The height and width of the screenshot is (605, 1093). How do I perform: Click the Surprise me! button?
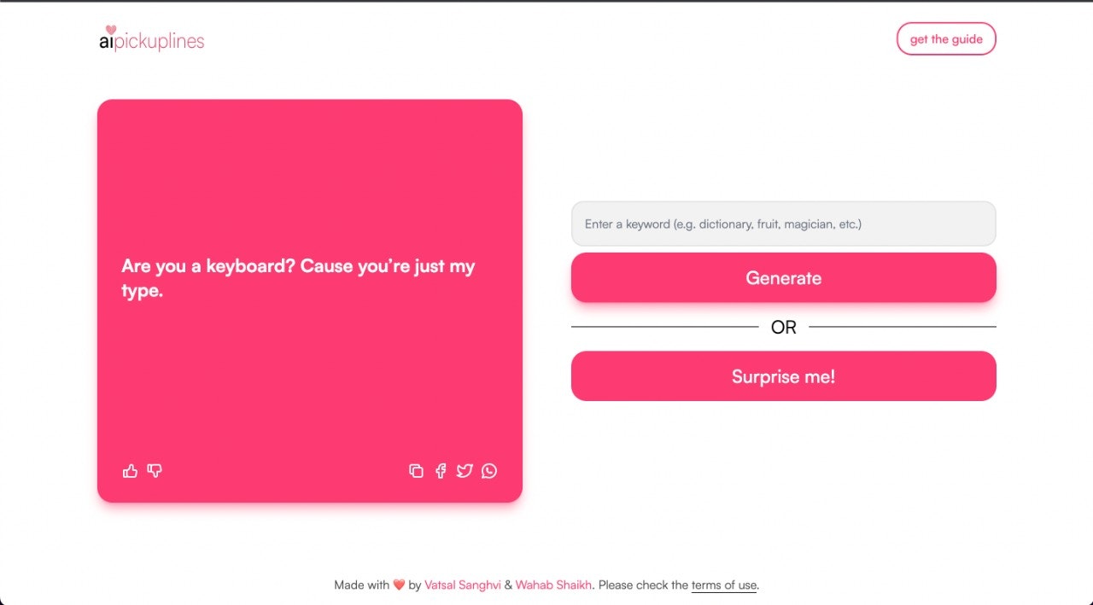[x=783, y=376]
